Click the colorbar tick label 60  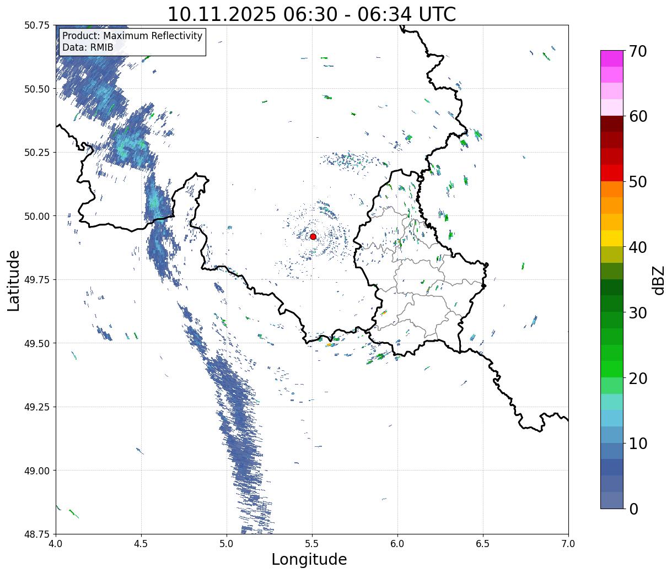click(637, 116)
